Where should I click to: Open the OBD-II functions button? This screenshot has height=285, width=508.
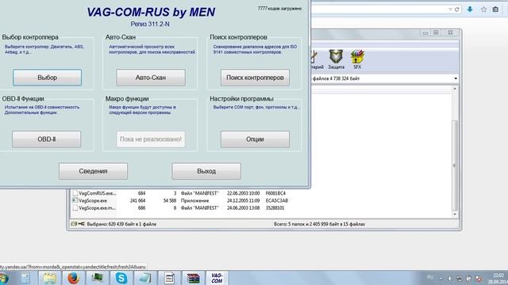click(x=47, y=139)
